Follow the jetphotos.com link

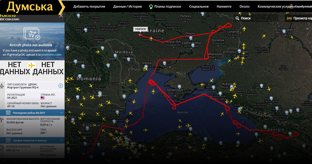point(51,55)
